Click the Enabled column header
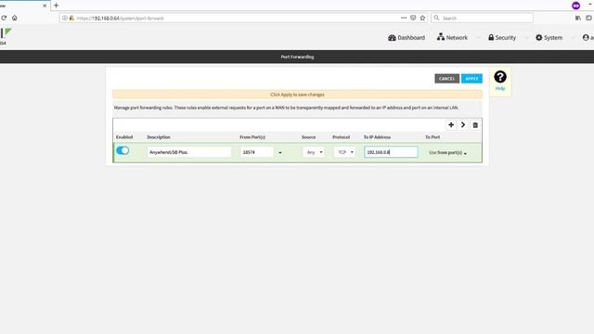 coord(124,137)
